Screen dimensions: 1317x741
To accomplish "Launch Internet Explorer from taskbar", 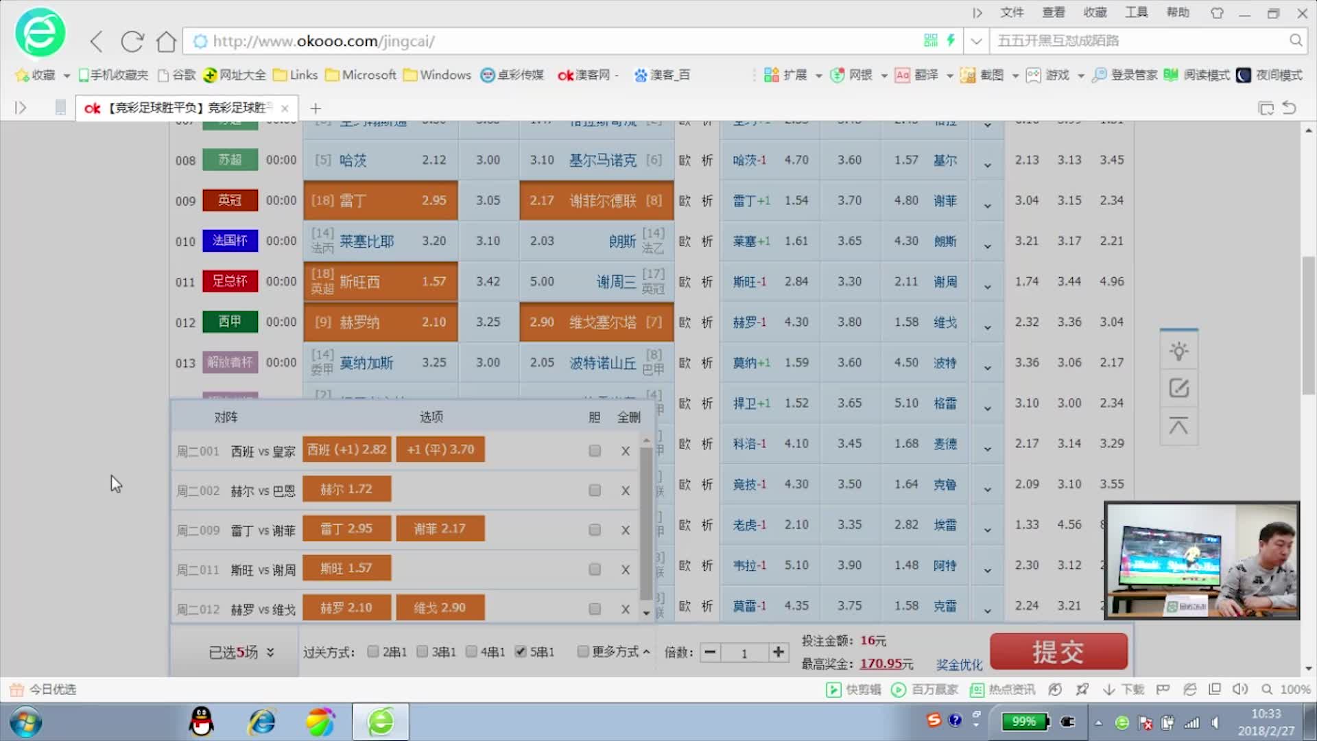I will click(x=262, y=722).
